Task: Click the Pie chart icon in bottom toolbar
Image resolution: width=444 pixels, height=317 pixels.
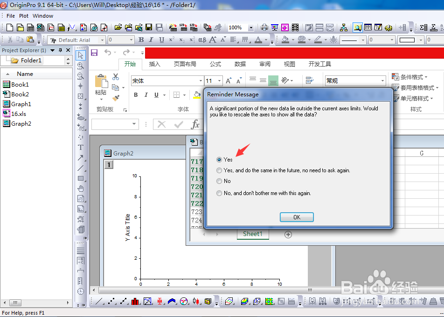Action: [184, 302]
